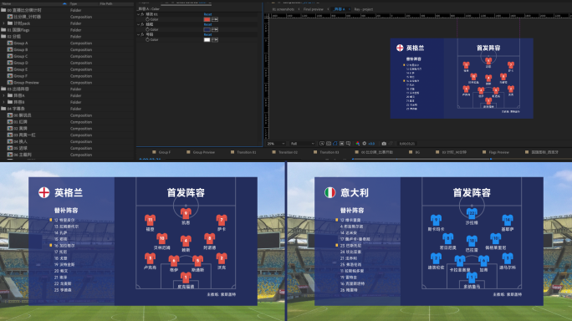Viewport: 572px width, 321px height.
Task: Open the Full resolution dropdown
Action: (x=303, y=144)
